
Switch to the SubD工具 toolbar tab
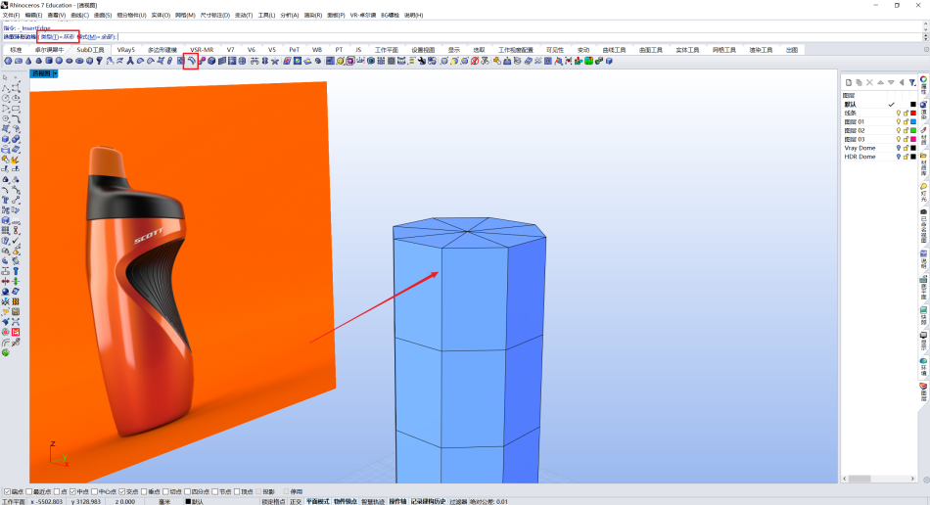click(90, 50)
